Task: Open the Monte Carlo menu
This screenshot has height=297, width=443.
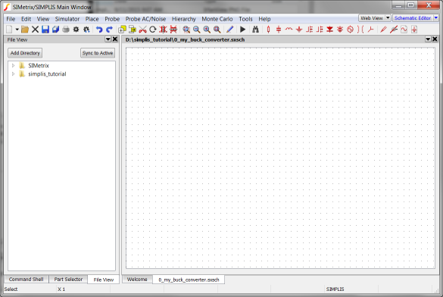Action: click(217, 19)
